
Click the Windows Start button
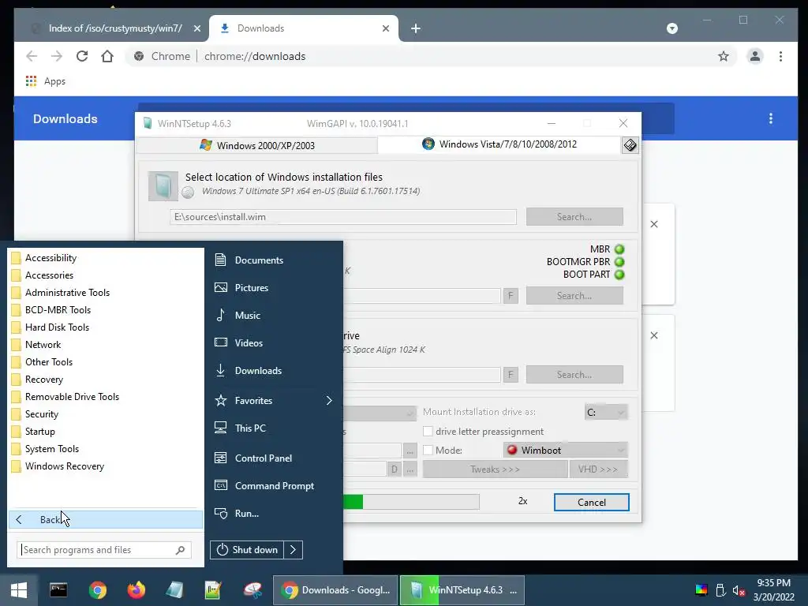19,590
